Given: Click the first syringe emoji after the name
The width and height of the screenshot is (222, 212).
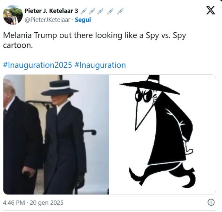Looking at the screenshot, I should tap(84, 11).
